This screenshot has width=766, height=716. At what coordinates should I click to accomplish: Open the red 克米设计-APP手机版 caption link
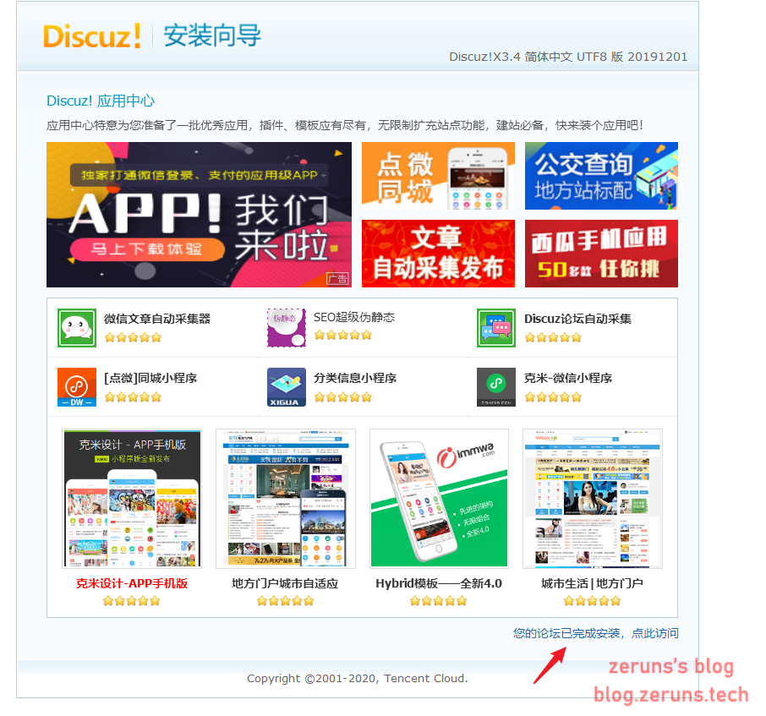(x=132, y=583)
